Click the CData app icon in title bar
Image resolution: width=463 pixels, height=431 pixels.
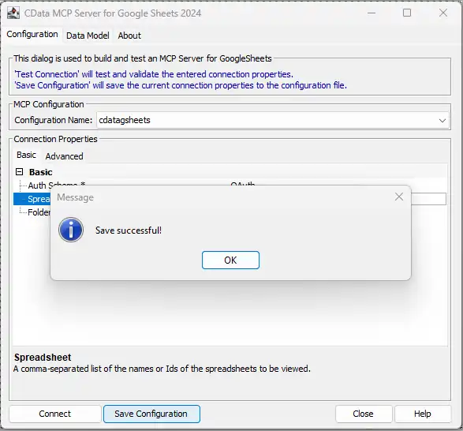(13, 13)
